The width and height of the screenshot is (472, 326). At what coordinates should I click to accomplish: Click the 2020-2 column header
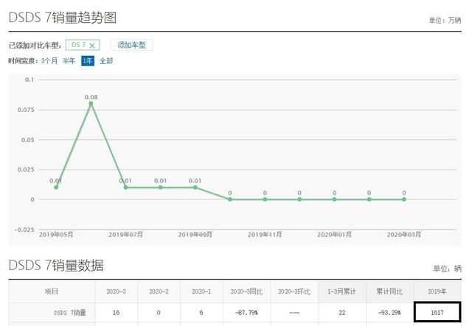[x=159, y=291]
